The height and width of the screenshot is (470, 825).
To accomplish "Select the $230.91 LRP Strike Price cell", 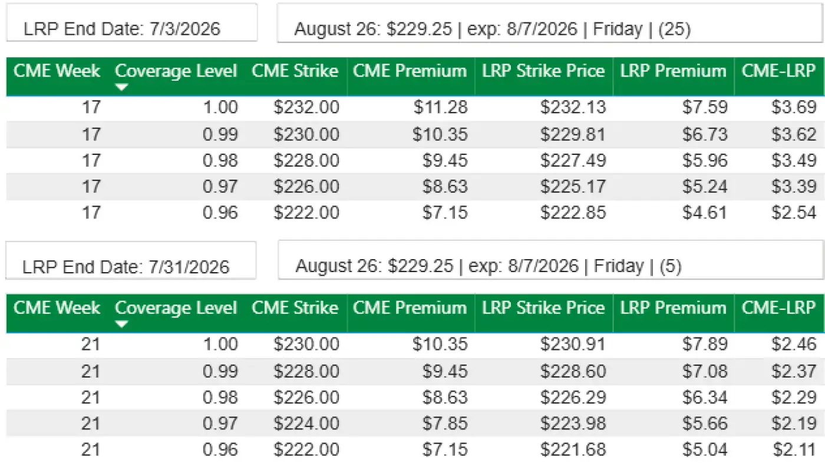I will coord(573,345).
